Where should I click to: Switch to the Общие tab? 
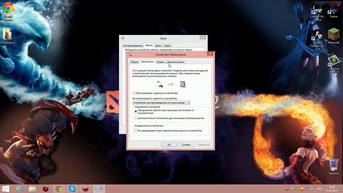(x=135, y=62)
